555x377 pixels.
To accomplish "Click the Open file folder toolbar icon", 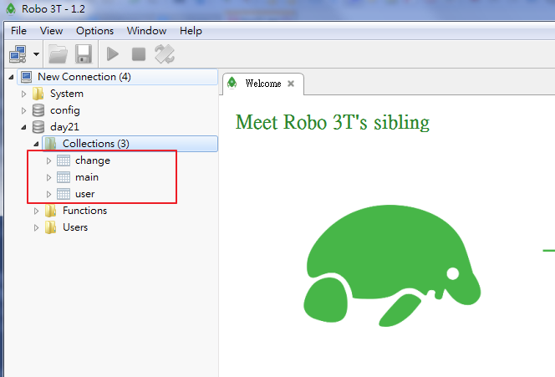I will 58,54.
